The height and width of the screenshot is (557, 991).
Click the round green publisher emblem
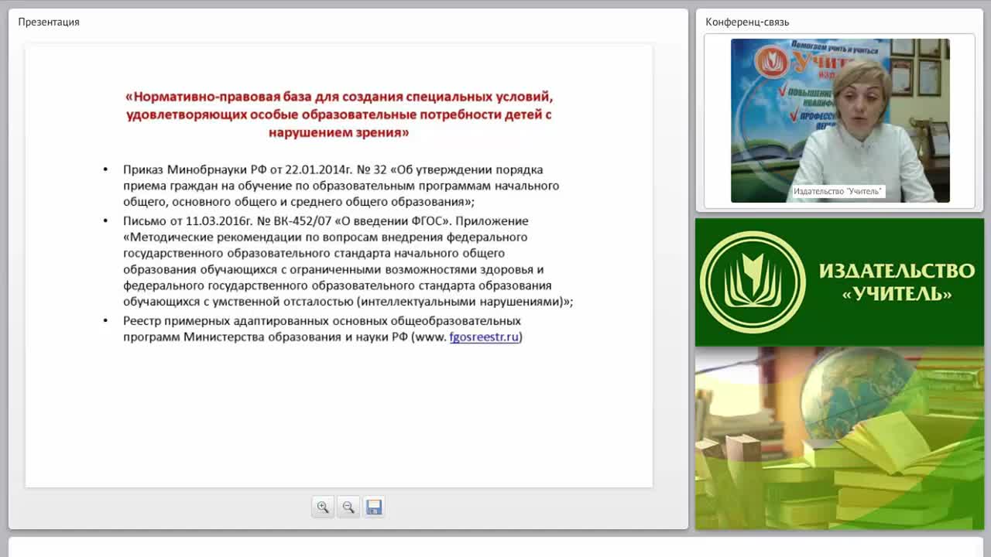[x=753, y=282]
